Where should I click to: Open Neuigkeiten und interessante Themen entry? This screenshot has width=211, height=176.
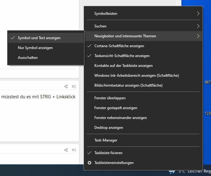[x=143, y=36]
